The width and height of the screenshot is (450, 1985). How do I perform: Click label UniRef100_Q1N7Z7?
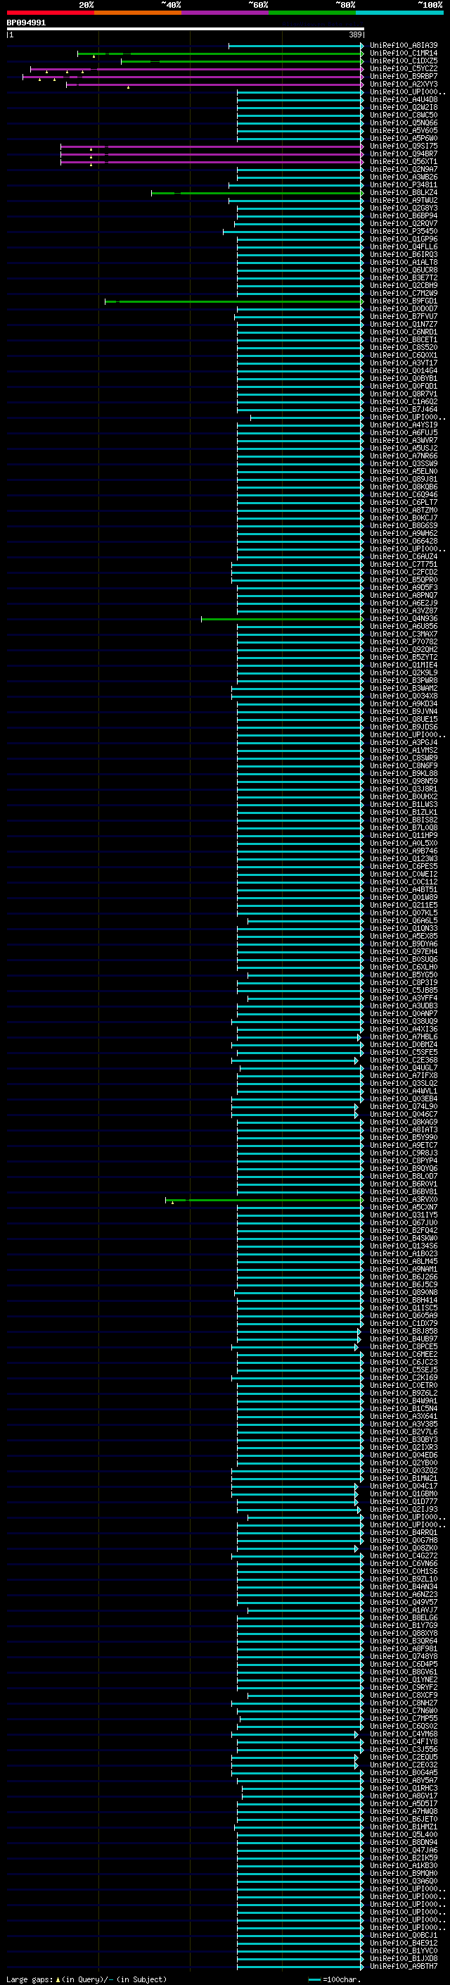[x=404, y=325]
